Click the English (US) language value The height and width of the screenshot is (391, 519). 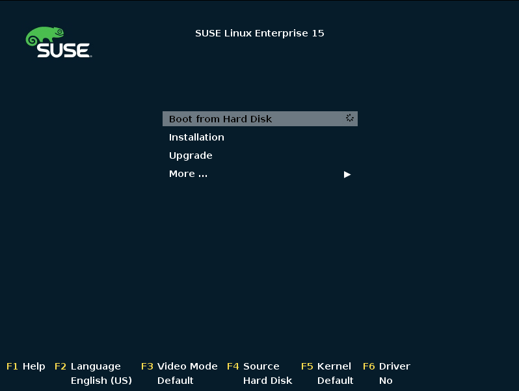click(x=101, y=381)
